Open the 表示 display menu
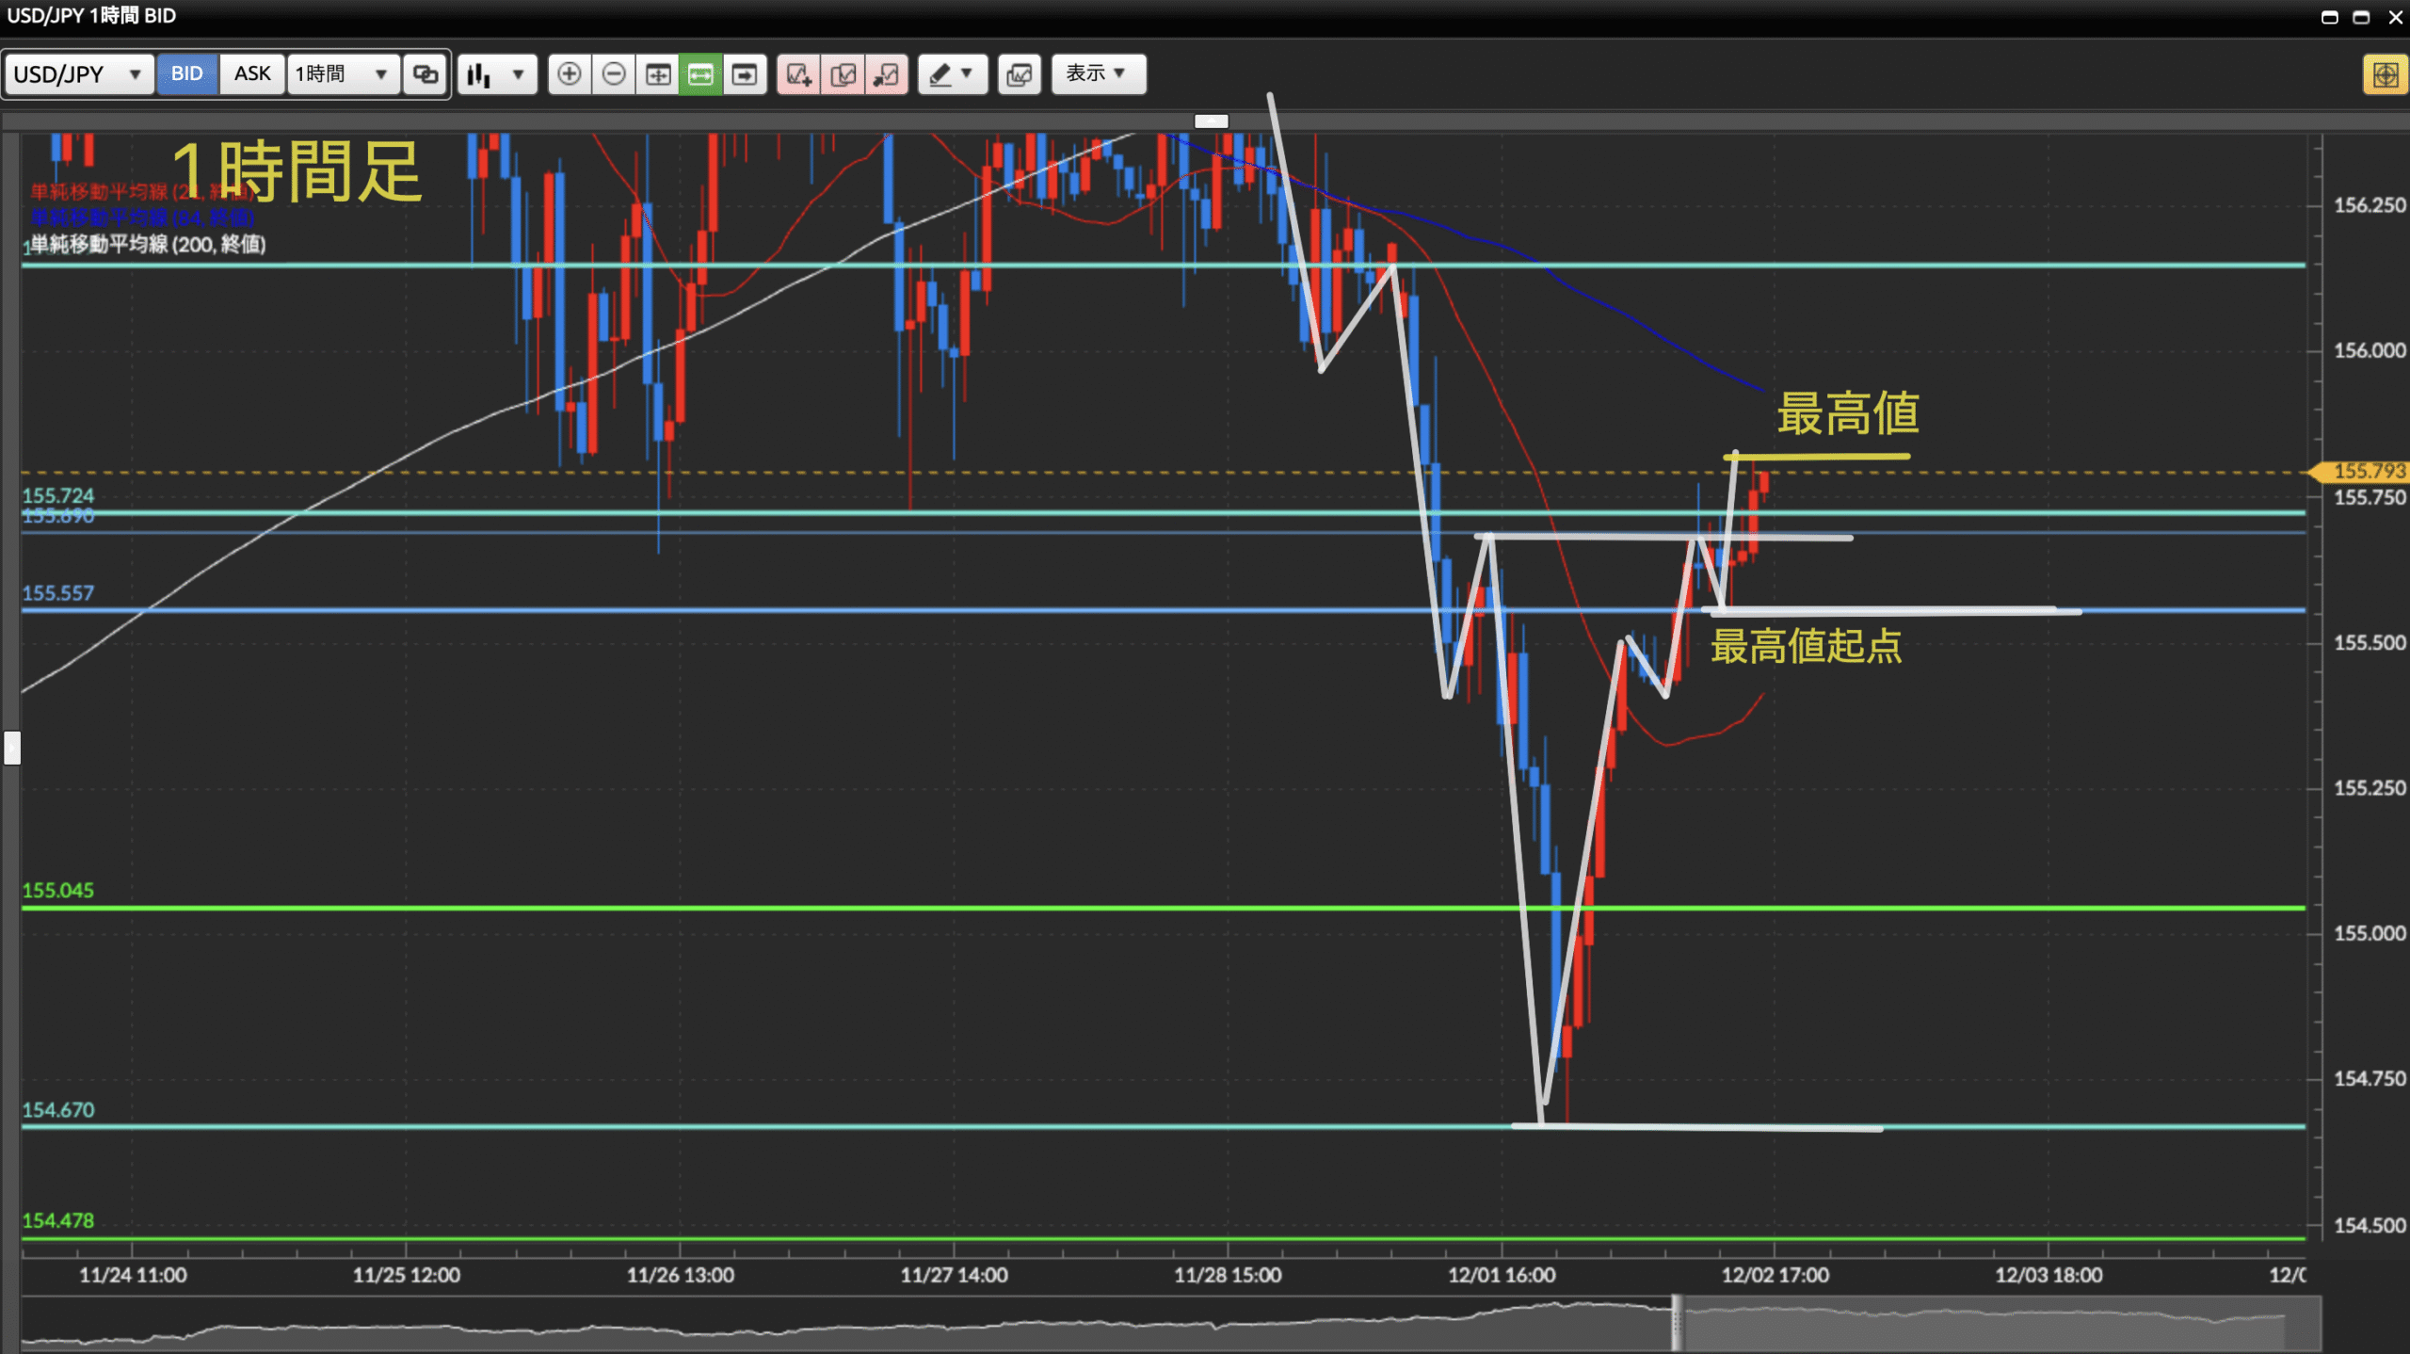 click(x=1098, y=73)
